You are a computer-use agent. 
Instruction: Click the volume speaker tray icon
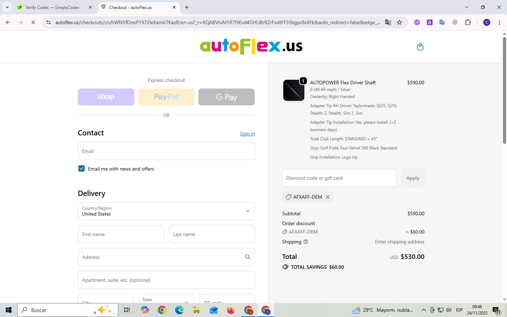point(449,310)
